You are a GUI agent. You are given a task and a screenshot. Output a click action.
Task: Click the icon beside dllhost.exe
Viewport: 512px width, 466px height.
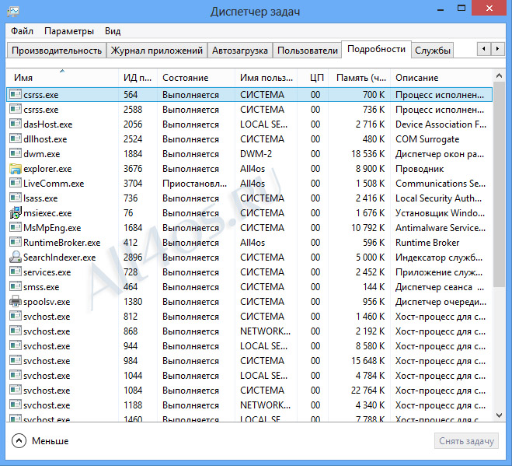tap(16, 138)
